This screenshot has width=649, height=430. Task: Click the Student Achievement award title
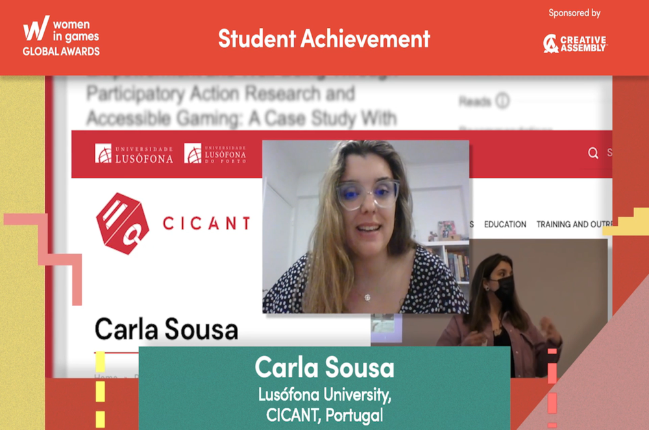324,39
